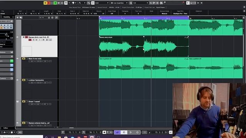Click the auto-scroll toolbar icon
This screenshot has height=138, width=246.
pyautogui.click(x=66, y=3)
